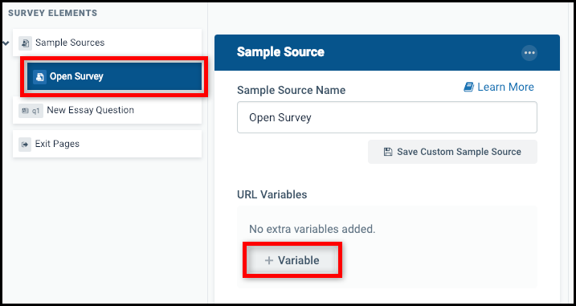Click the Sample Source panel header title
Image resolution: width=576 pixels, height=306 pixels.
(280, 52)
